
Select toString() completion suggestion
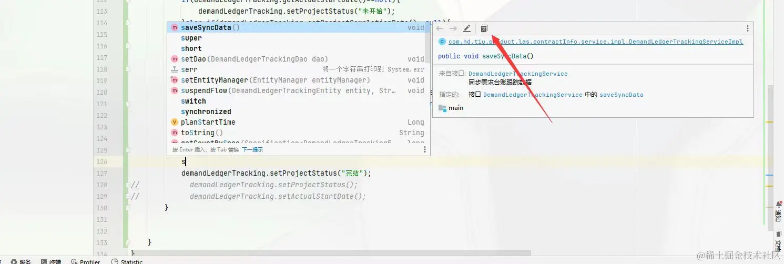(x=298, y=133)
